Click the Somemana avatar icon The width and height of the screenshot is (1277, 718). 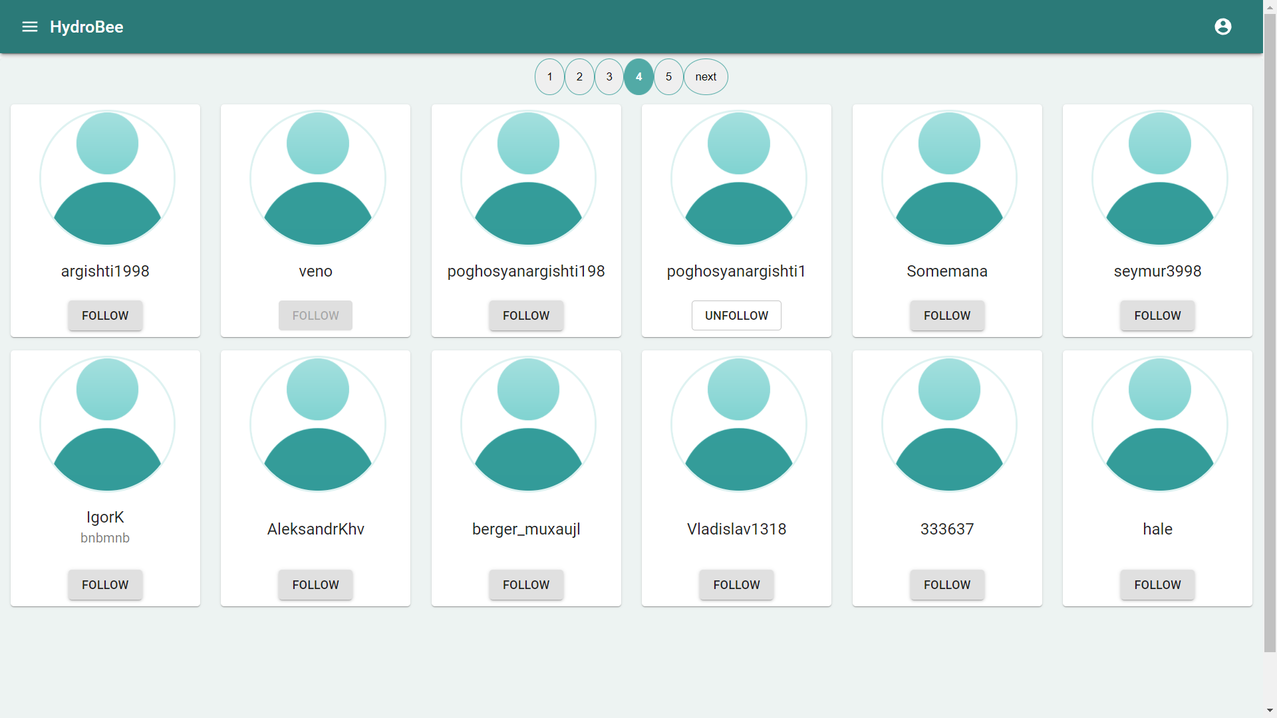947,177
